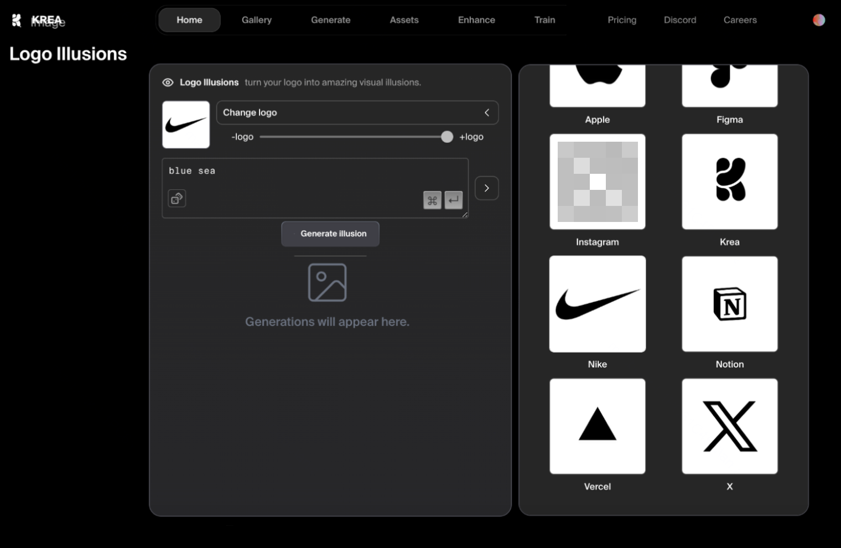Viewport: 841px width, 548px height.
Task: Click the logo strength slider handle
Action: pos(447,137)
